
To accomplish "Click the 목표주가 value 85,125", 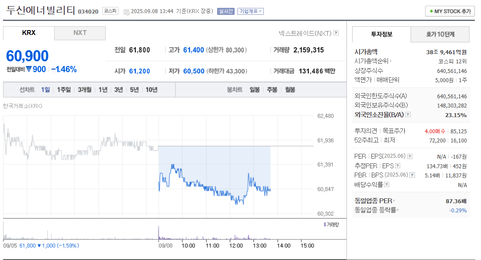I will [459, 132].
